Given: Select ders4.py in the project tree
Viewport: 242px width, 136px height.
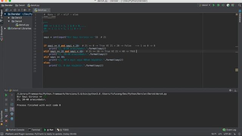Looking at the screenshot, I should click(22, 25).
